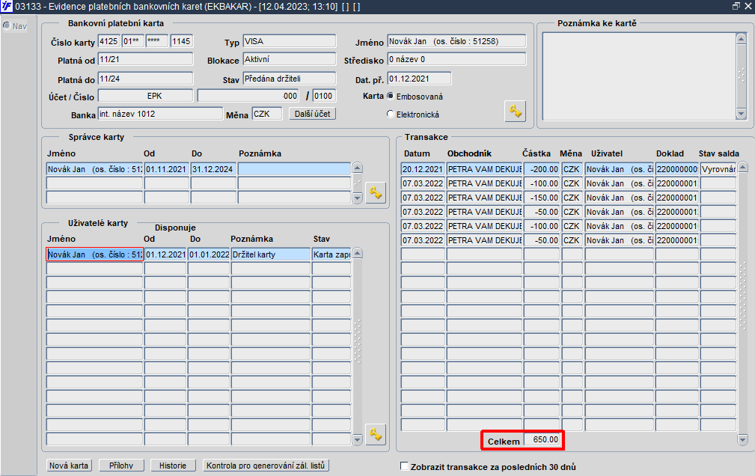Select the transaction dated 20.12.2021
The image size is (755, 476).
(x=568, y=169)
